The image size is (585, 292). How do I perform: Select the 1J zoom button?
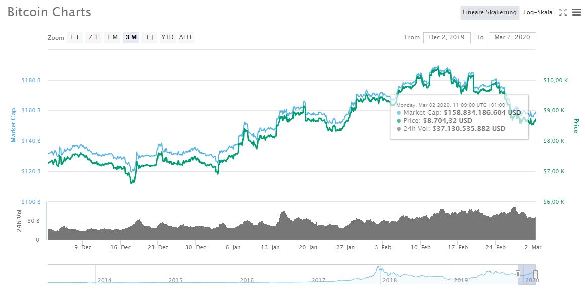click(149, 37)
